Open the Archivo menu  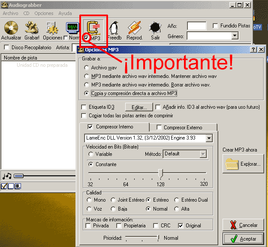pyautogui.click(x=10, y=13)
